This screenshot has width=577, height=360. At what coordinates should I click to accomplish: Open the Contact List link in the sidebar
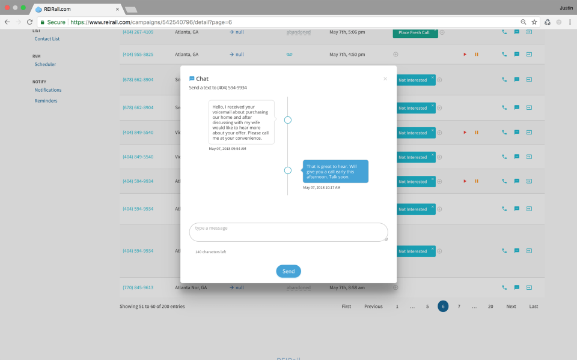[x=47, y=38]
